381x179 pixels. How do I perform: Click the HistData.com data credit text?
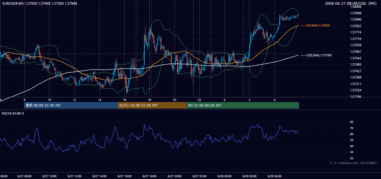click(353, 163)
